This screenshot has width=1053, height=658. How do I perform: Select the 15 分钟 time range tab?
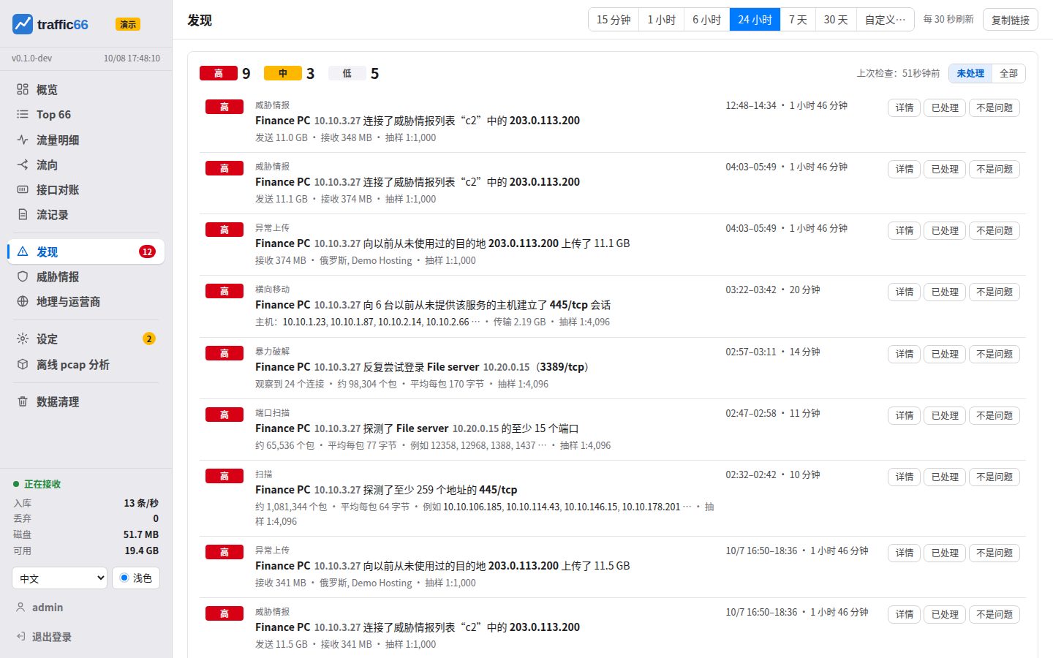point(614,20)
